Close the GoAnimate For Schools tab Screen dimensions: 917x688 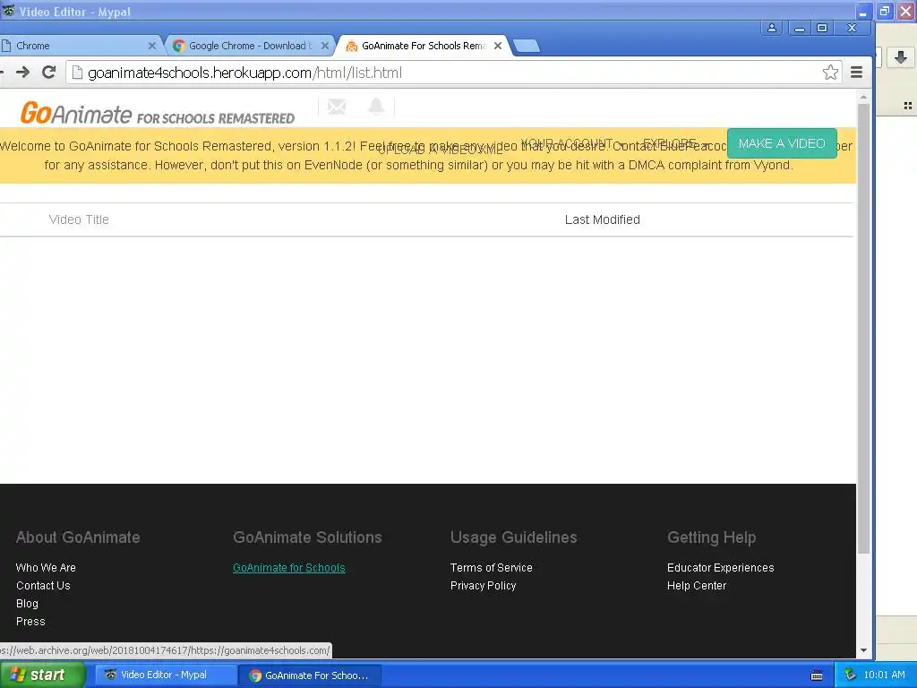coord(498,46)
